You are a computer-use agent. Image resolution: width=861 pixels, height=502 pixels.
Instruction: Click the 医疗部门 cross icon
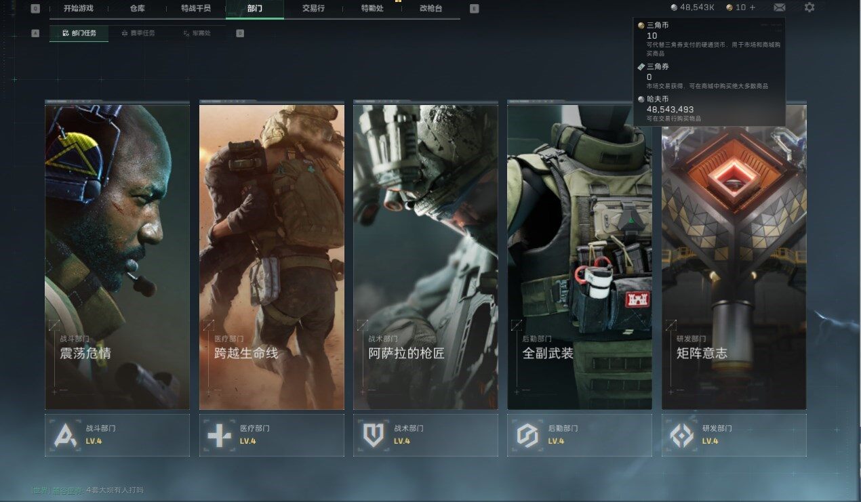click(219, 435)
